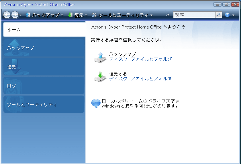Click the blue help question mark icon
This screenshot has width=241, height=164.
[x=227, y=15]
